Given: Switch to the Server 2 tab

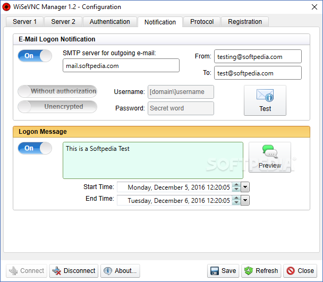Looking at the screenshot, I should tap(63, 22).
